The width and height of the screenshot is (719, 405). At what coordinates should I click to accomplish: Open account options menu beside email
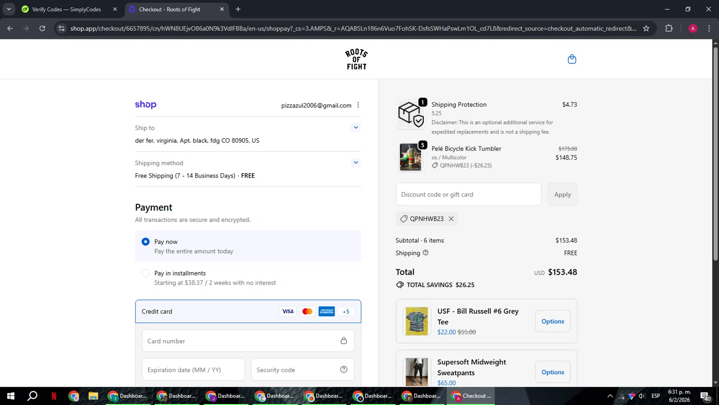(x=358, y=105)
